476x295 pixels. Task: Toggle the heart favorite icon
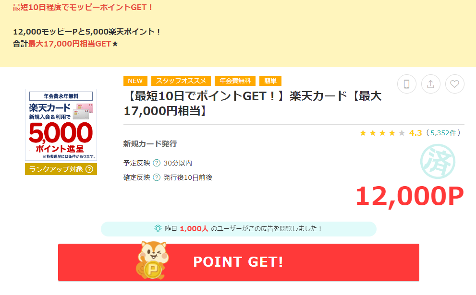point(454,84)
